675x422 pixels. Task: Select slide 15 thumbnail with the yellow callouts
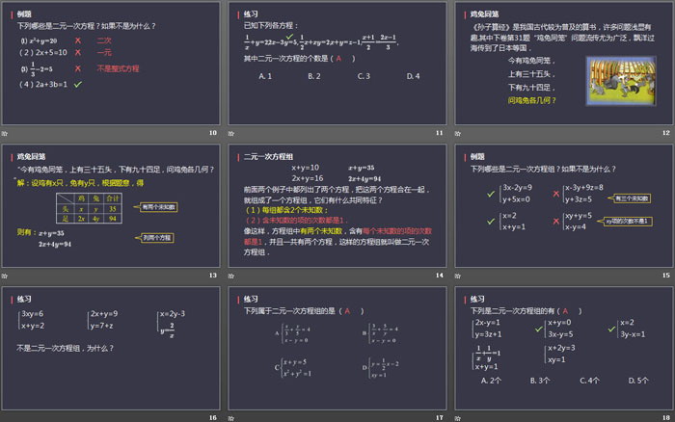pos(564,206)
